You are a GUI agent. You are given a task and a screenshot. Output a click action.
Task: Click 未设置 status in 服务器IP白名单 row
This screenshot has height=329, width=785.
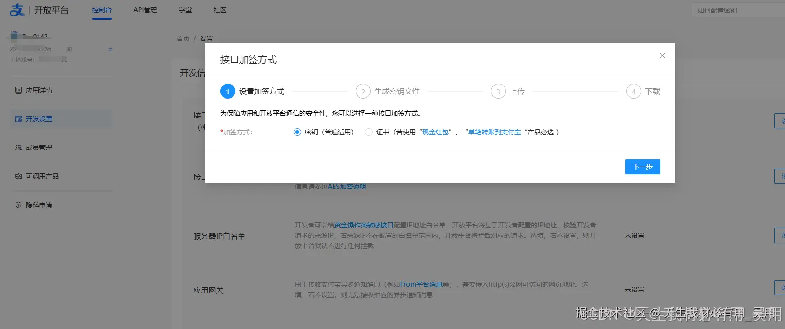pos(634,235)
